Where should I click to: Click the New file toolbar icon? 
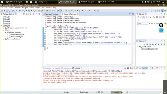pyautogui.click(x=2, y=11)
